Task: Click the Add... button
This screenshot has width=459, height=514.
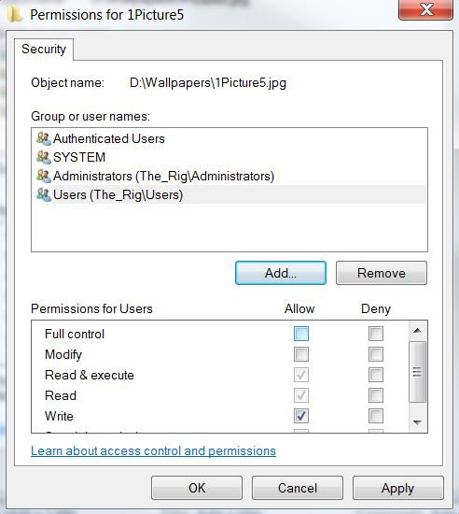Action: pos(281,273)
